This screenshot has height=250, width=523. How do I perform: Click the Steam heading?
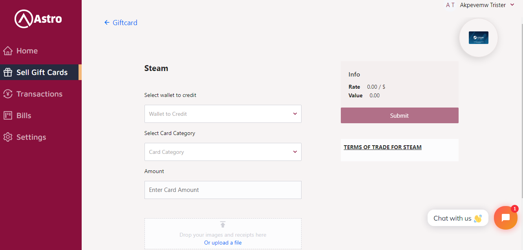(156, 68)
